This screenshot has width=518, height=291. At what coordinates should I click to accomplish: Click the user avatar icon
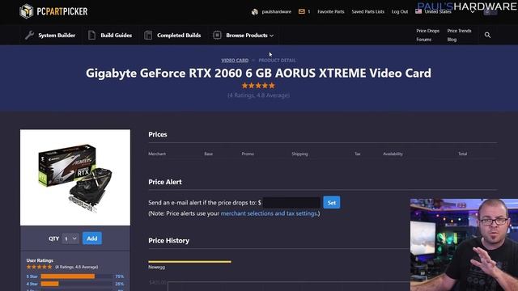254,12
